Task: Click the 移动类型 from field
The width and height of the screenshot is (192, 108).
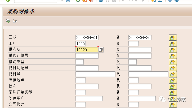Action: click(x=80, y=62)
